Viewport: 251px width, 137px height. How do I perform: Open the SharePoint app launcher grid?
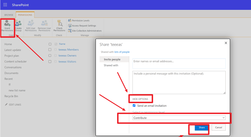click(x=5, y=5)
